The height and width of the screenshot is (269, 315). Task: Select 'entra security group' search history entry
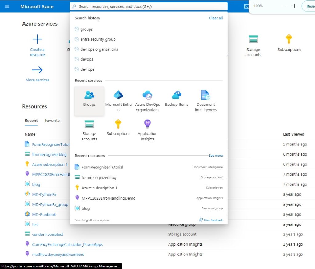(x=98, y=39)
